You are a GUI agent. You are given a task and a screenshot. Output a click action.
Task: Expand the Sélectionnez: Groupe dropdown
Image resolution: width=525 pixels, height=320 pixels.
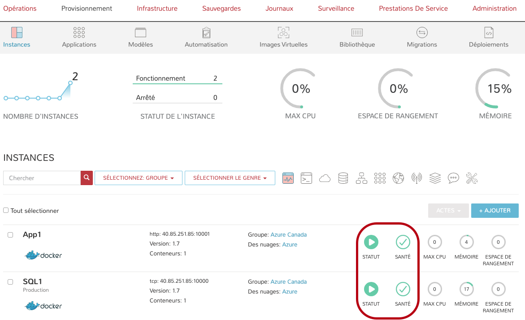[x=138, y=178]
